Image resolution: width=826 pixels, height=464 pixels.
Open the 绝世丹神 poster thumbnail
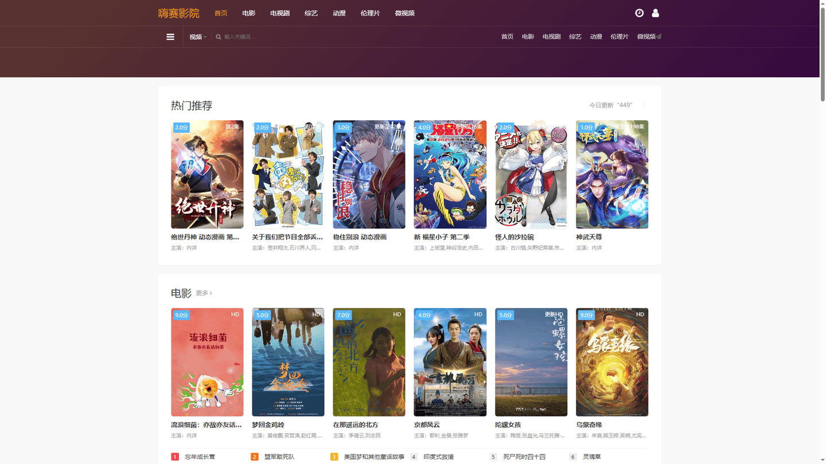point(207,174)
